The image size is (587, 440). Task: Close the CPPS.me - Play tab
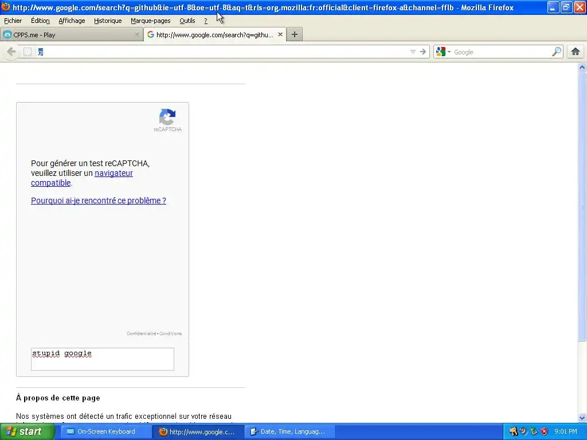point(136,34)
